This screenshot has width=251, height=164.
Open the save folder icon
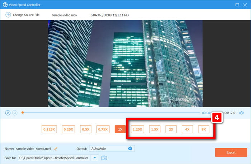(104, 158)
